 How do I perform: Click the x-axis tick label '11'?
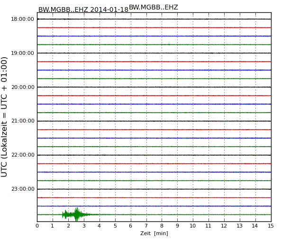tap(208, 226)
